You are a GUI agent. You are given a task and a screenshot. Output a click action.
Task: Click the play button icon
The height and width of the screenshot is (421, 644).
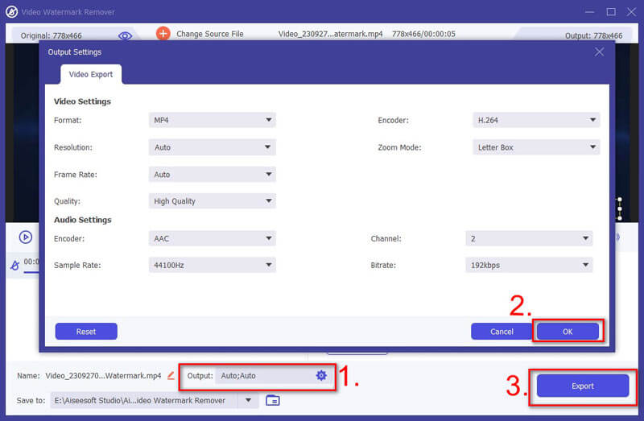[26, 237]
